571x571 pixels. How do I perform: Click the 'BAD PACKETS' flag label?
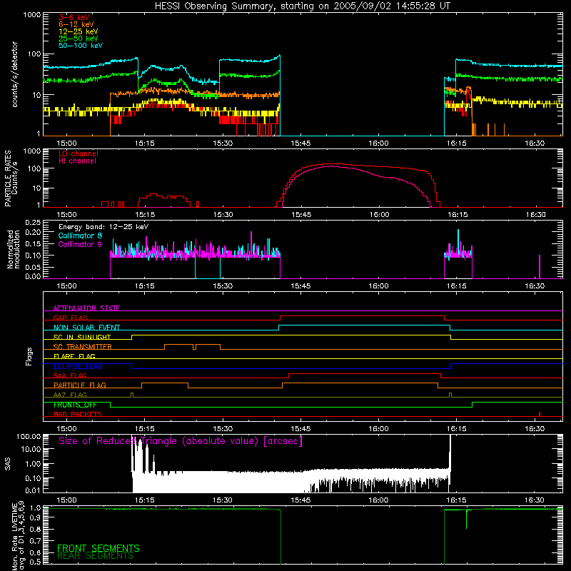click(x=78, y=414)
